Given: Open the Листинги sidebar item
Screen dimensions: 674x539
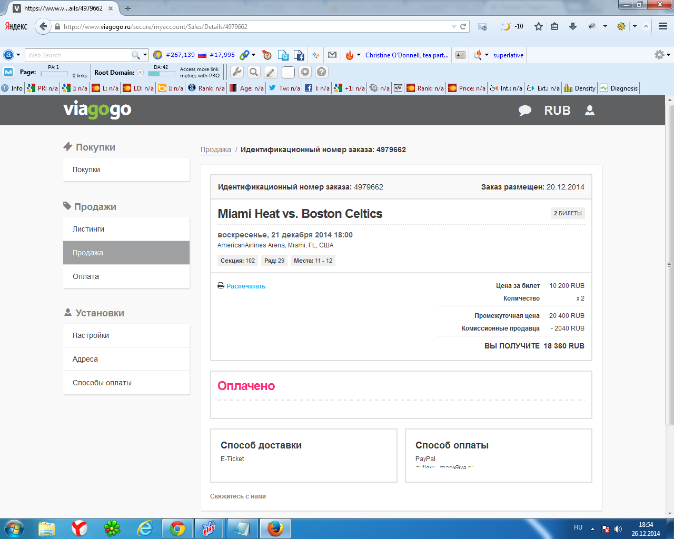Looking at the screenshot, I should pos(126,229).
